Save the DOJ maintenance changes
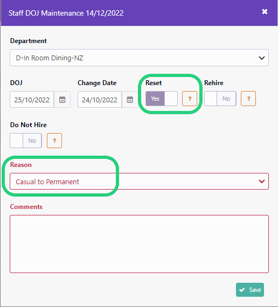Screen dimensions: 278x307 pos(250,290)
